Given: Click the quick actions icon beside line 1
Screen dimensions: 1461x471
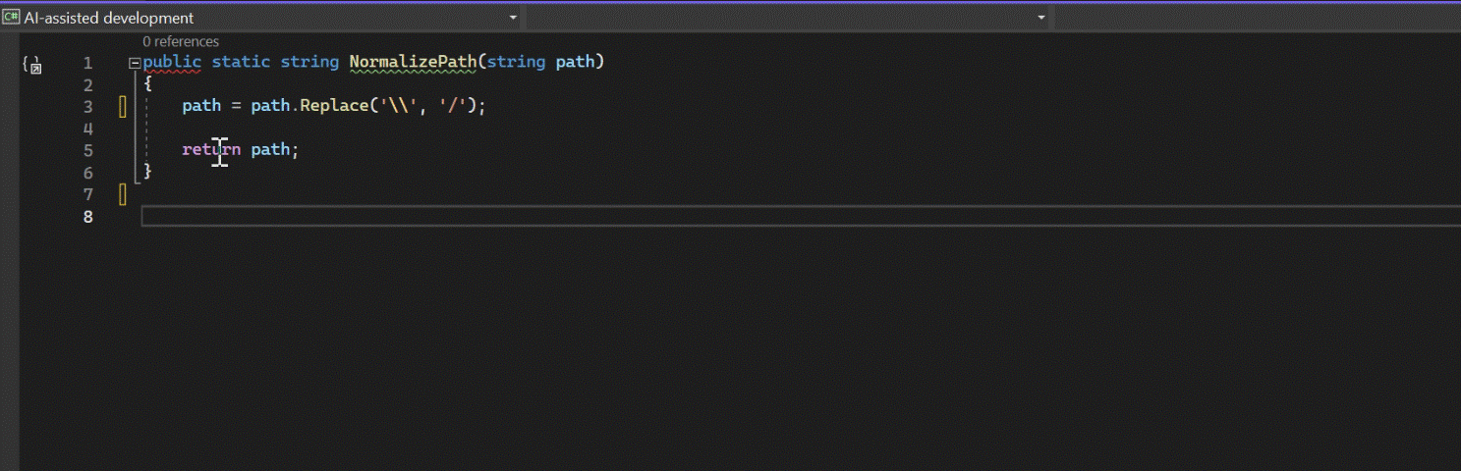Looking at the screenshot, I should 31,65.
